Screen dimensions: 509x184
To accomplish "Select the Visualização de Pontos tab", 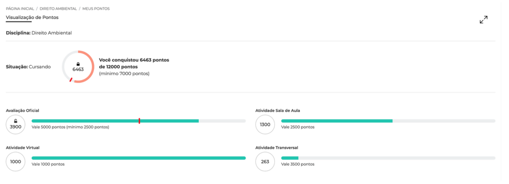I will click(32, 17).
